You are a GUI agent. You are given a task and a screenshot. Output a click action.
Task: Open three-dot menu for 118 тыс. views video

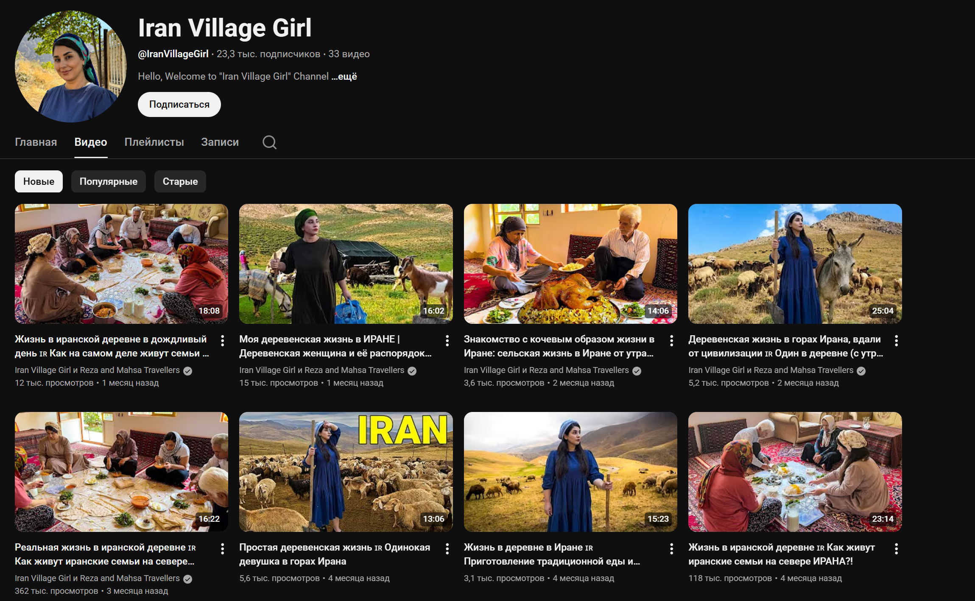coord(896,548)
